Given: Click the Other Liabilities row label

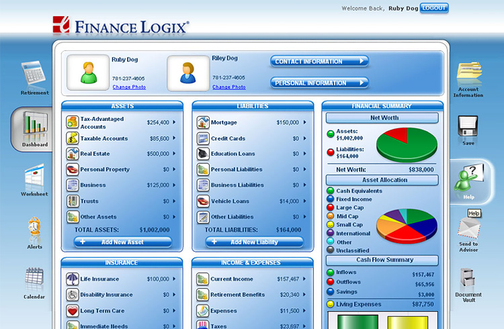Looking at the screenshot, I should [x=232, y=217].
